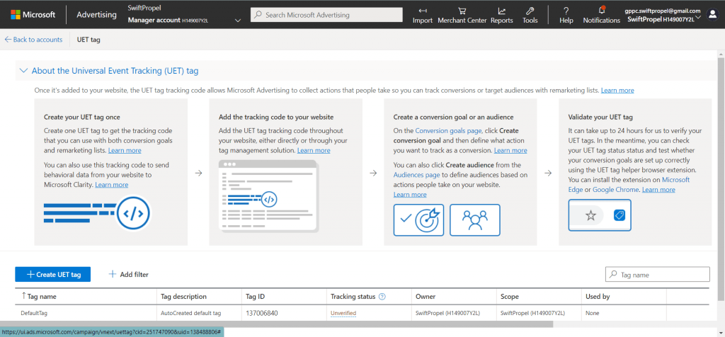Collapse the About UET tag section
Image resolution: width=725 pixels, height=337 pixels.
pos(23,71)
